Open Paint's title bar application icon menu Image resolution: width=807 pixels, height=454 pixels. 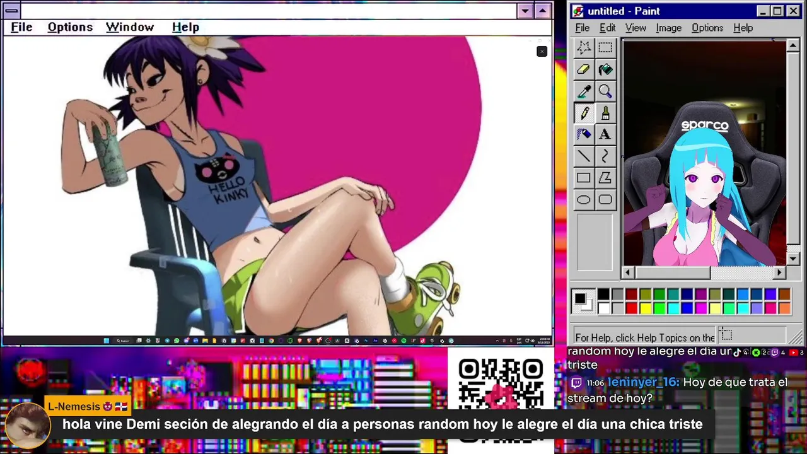(x=578, y=11)
